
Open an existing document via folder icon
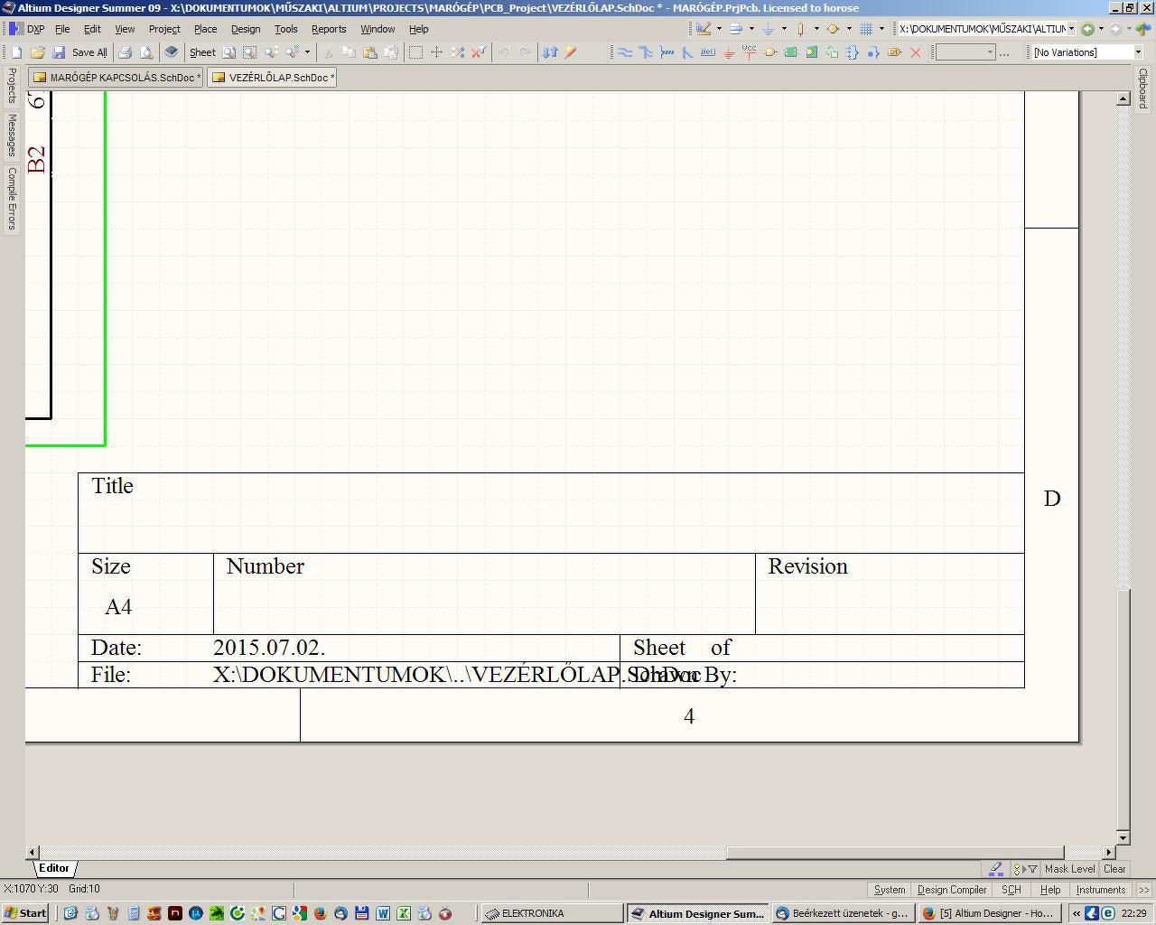point(38,52)
